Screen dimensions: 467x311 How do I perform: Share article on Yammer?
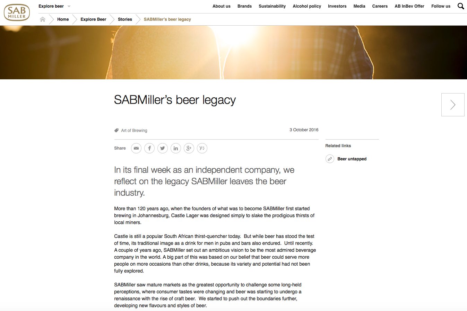click(x=202, y=148)
